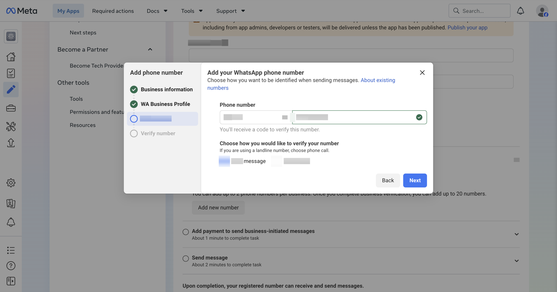Open the alerts bell in the sidebar
This screenshot has height=292, width=557.
click(11, 222)
